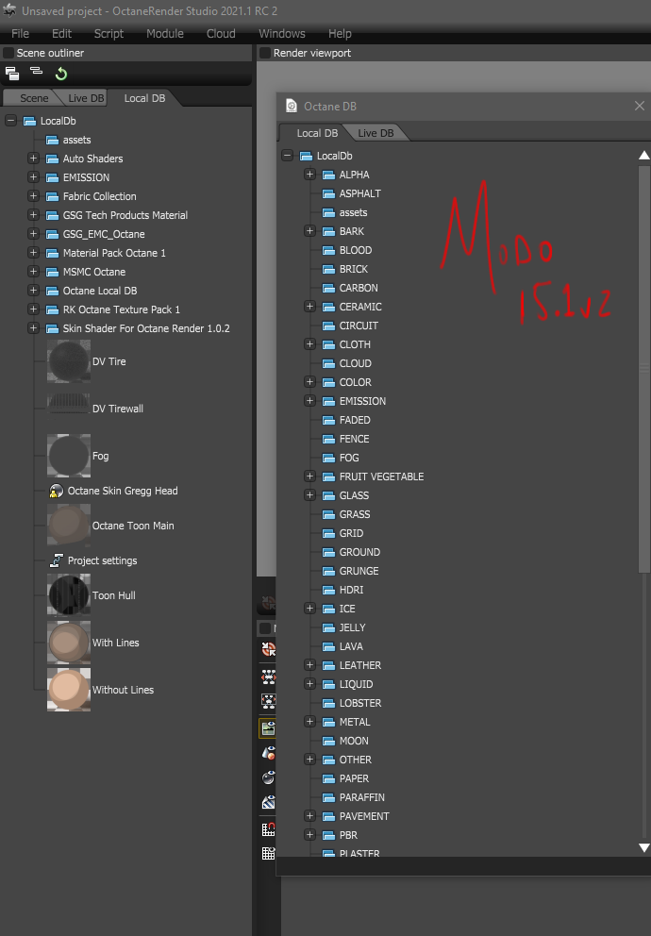651x936 pixels.
Task: Toggle the texture visibility icon
Action: [269, 802]
